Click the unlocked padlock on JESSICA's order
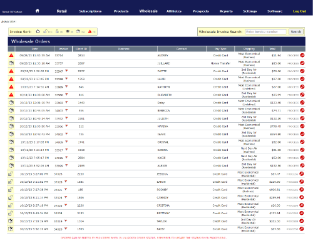Viewport: 313px width, 243px height. 11,173
